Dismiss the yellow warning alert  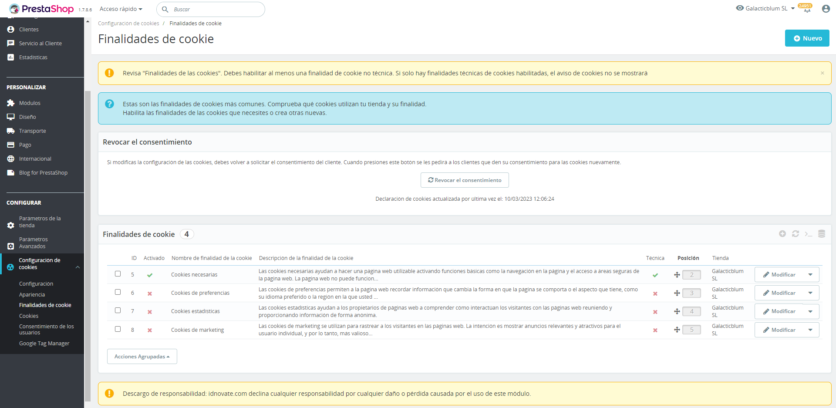coord(823,73)
